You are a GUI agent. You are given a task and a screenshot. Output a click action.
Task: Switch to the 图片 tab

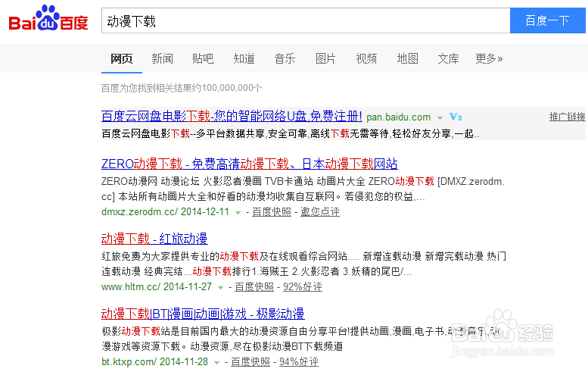tap(325, 58)
